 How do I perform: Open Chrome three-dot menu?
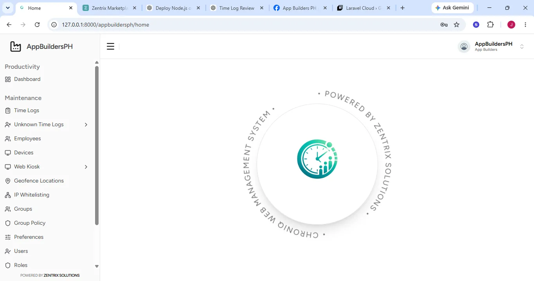pos(525,25)
